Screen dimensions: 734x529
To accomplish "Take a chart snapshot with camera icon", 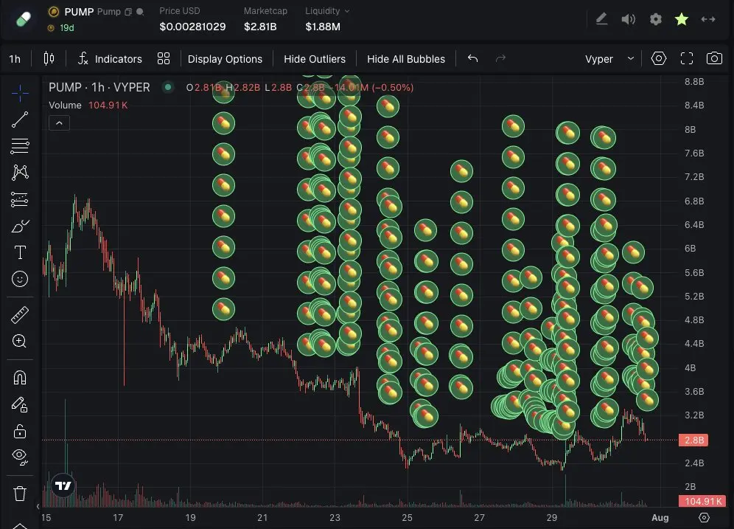I will [x=714, y=58].
